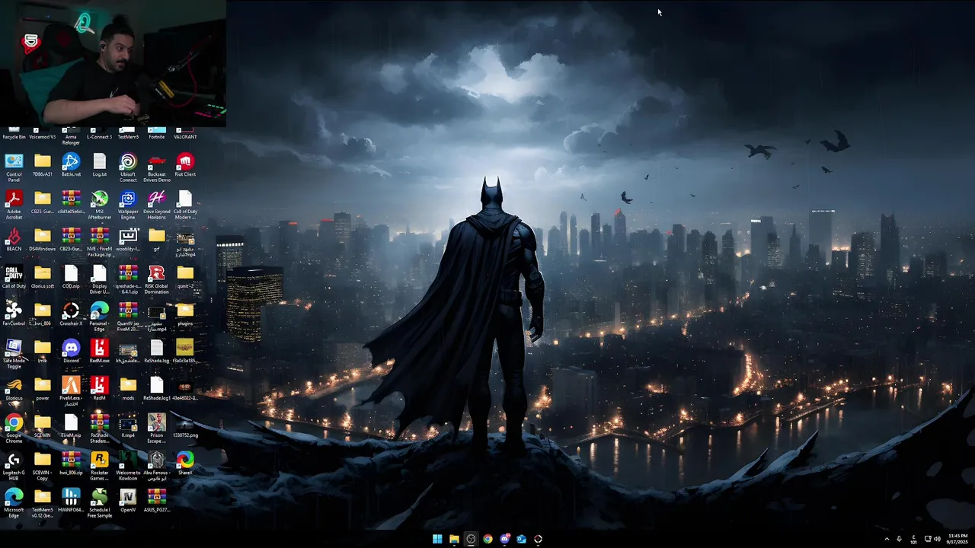Open ShareX desktop shortcut
The image size is (975, 548).
click(x=185, y=464)
